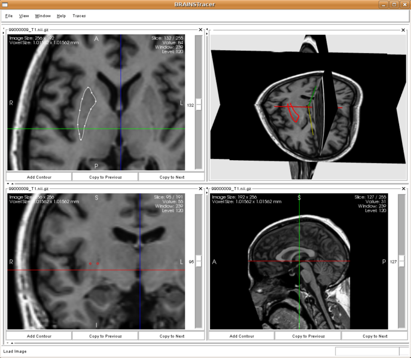The image size is (411, 358).
Task: Click 'Slice: 95 / 191' text in coronal view
Action: (x=168, y=197)
